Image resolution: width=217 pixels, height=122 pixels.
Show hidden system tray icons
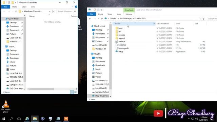[x=189, y=119]
